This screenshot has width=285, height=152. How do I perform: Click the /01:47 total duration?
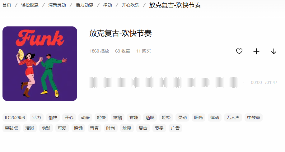click(x=271, y=82)
